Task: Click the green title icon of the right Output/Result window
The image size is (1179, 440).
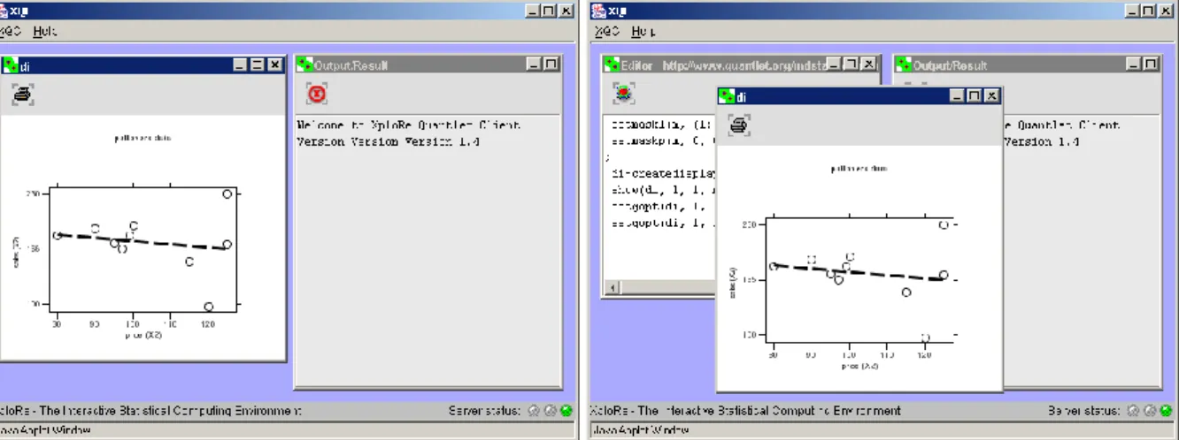Action: (x=904, y=64)
